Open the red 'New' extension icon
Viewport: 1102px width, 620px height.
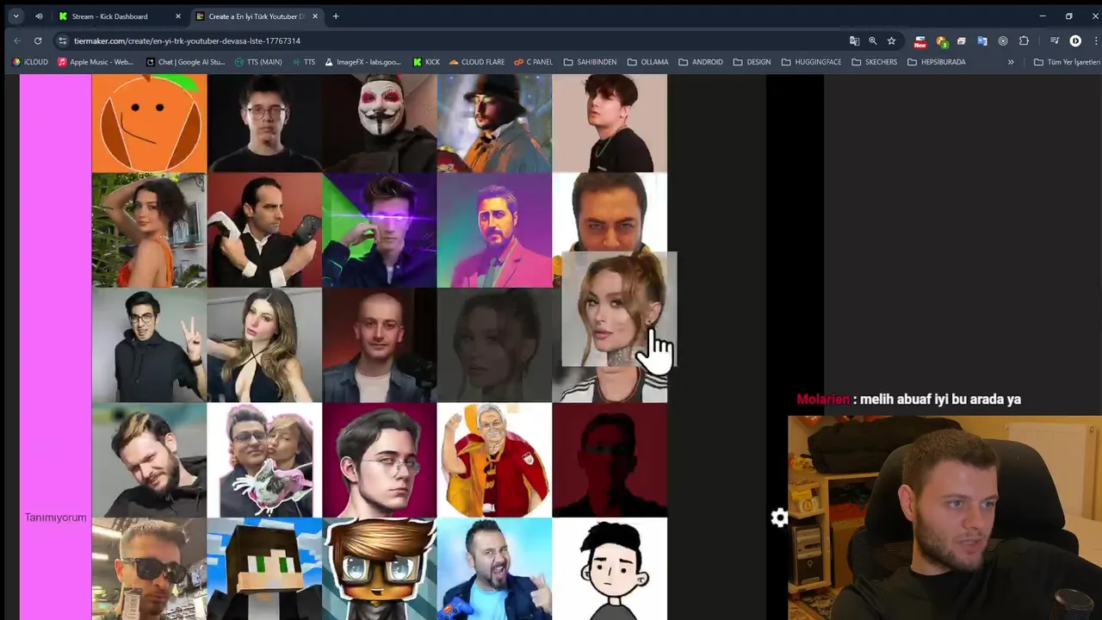[920, 41]
